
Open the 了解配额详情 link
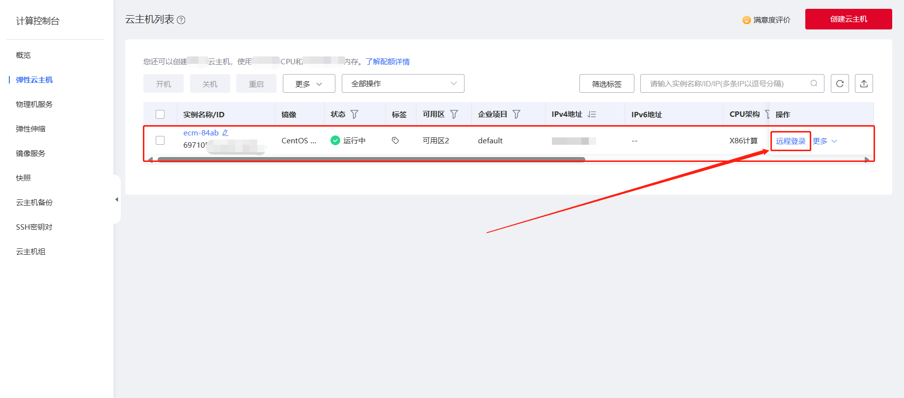(387, 61)
